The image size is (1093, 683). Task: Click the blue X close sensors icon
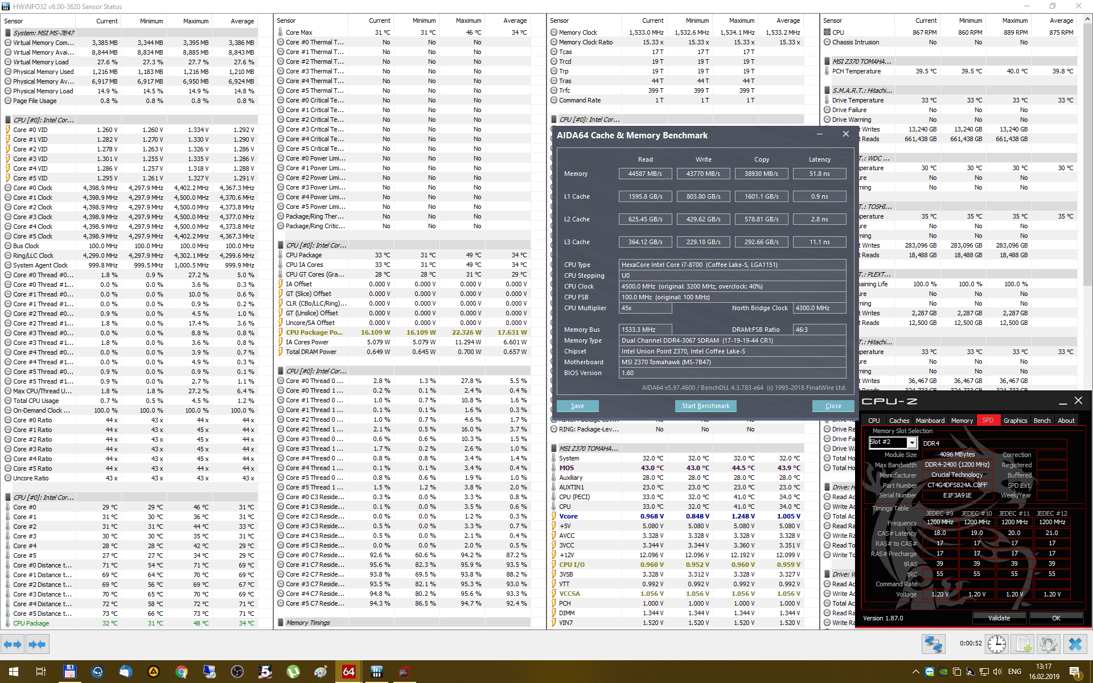pyautogui.click(x=1075, y=644)
